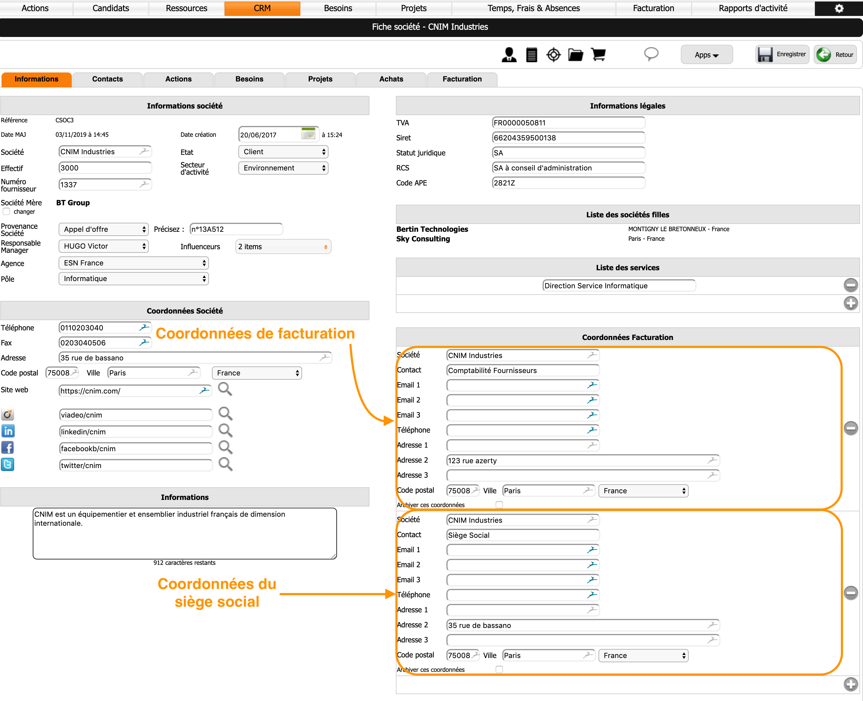
Task: Click the icon inside the Fax 0203040506 field
Action: tap(144, 342)
